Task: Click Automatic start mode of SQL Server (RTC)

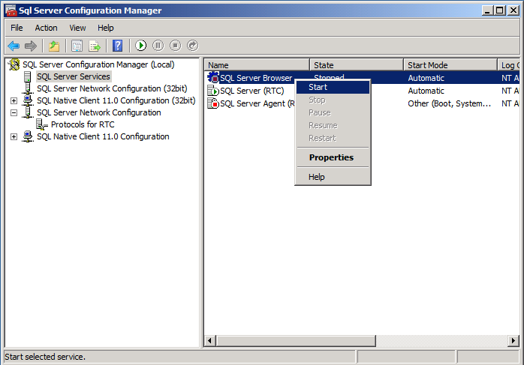Action: tap(426, 91)
